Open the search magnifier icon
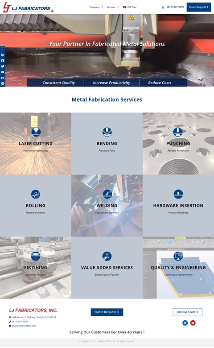The height and width of the screenshot is (348, 214). (163, 7)
